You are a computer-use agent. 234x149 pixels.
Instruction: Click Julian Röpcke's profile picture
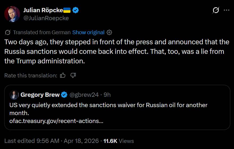(12, 14)
